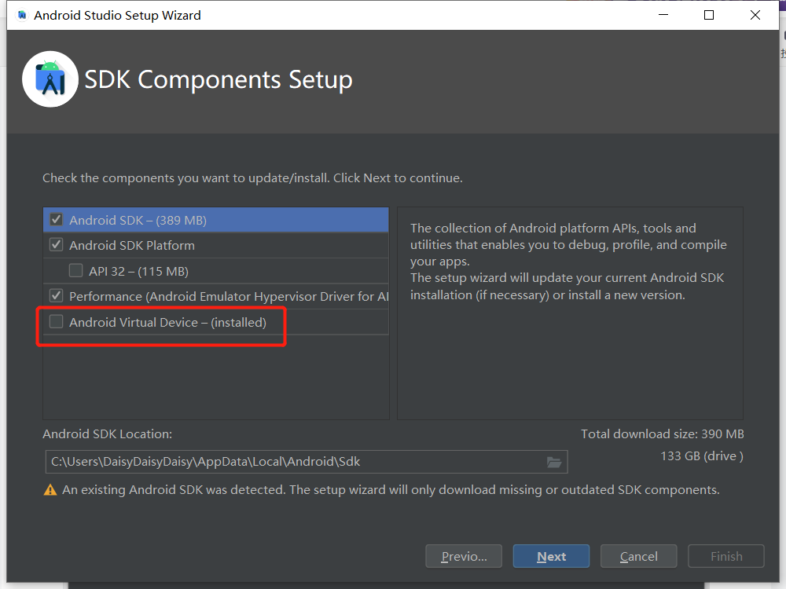Click the 'Check the components' instruction text
This screenshot has height=589, width=786.
[x=252, y=177]
